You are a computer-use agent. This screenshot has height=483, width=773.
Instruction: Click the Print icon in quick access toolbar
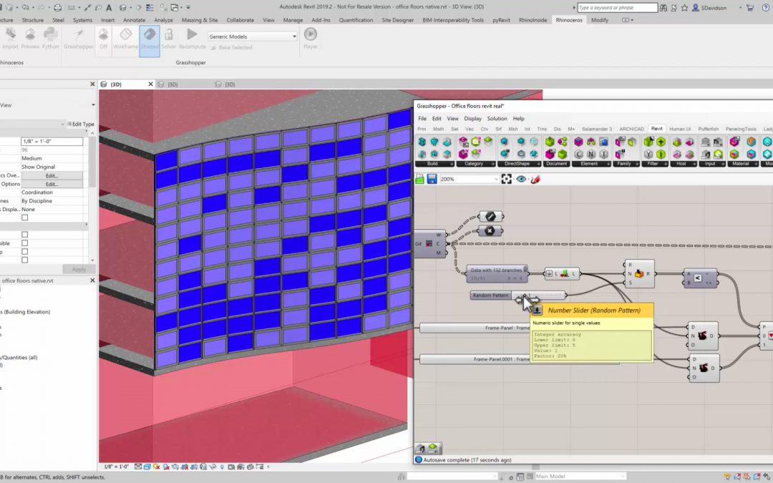click(58, 7)
